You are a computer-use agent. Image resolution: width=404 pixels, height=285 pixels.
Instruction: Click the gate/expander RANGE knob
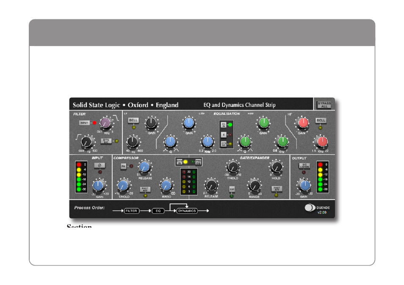255,185
